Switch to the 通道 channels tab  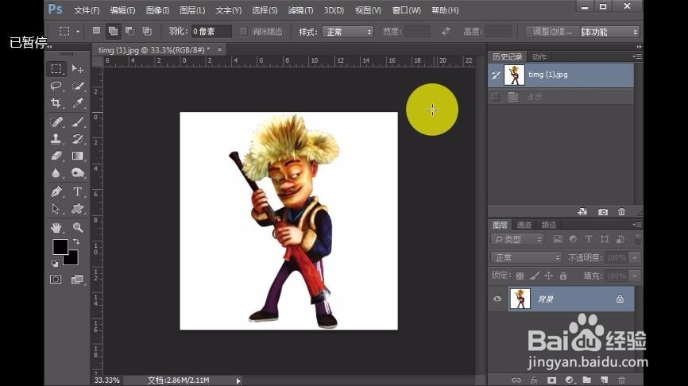[x=524, y=225]
